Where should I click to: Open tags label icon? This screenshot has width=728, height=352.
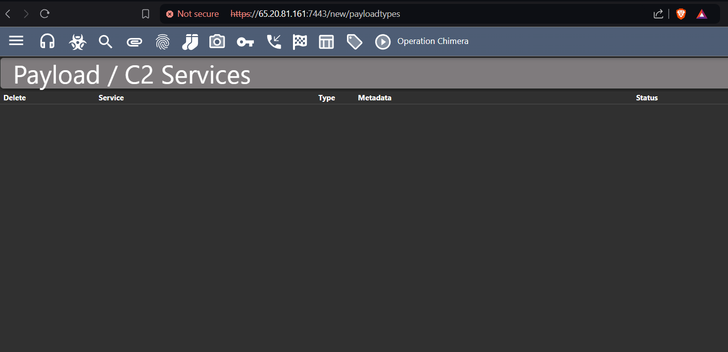pos(354,42)
